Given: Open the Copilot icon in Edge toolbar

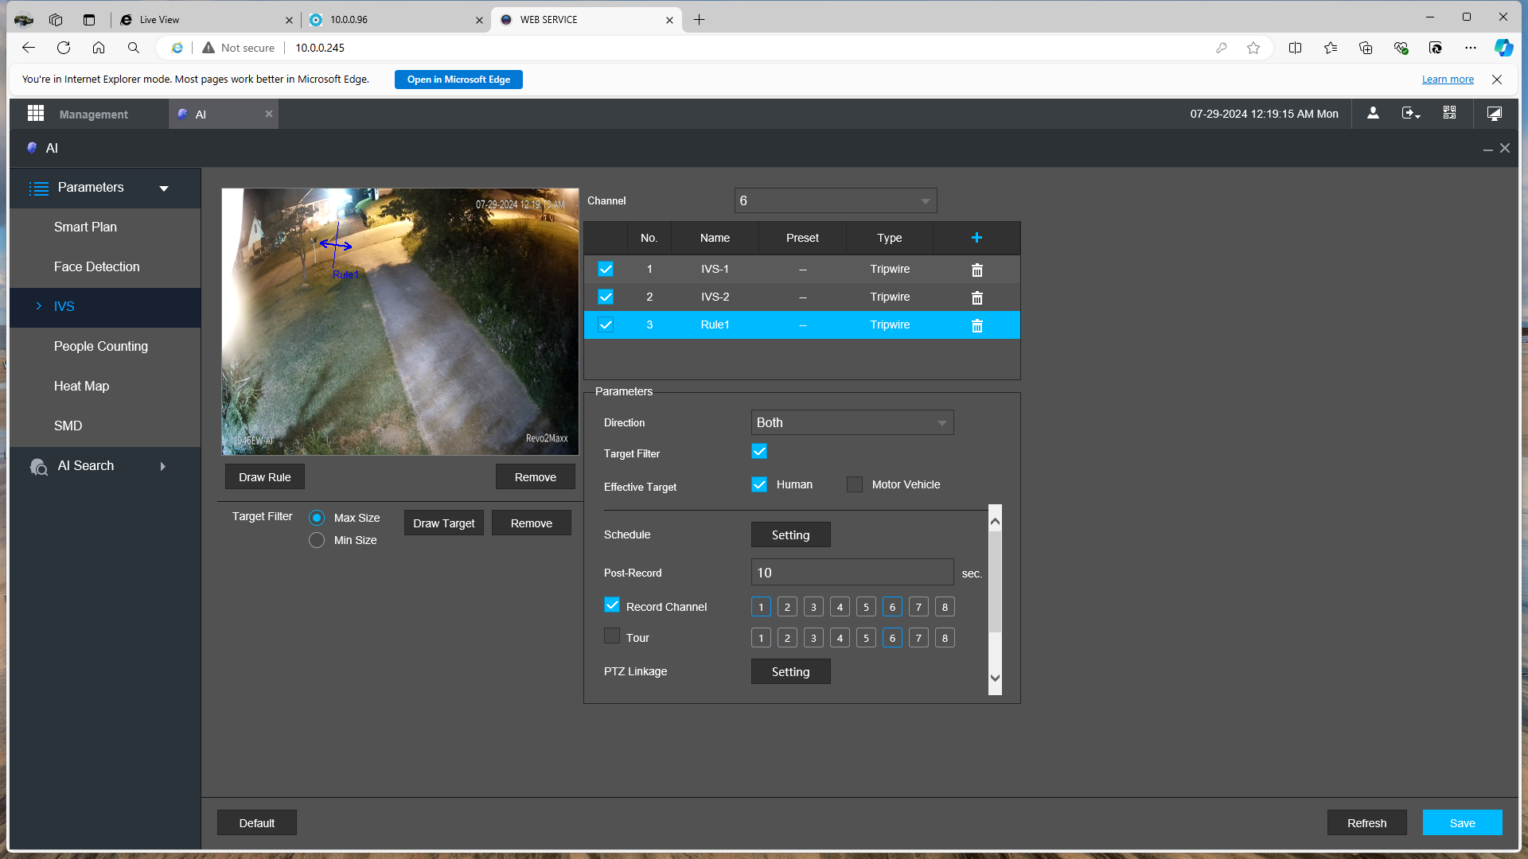Looking at the screenshot, I should (x=1503, y=48).
